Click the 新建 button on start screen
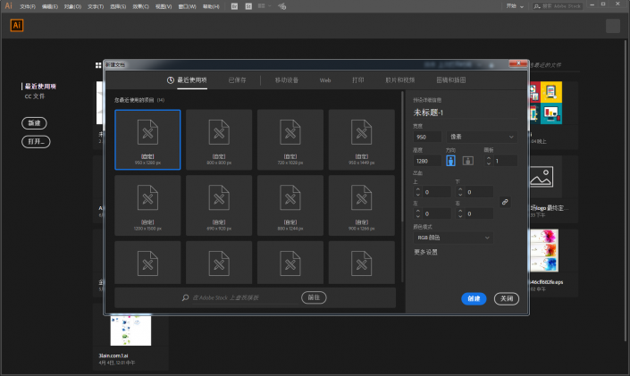The image size is (630, 376). tap(34, 123)
